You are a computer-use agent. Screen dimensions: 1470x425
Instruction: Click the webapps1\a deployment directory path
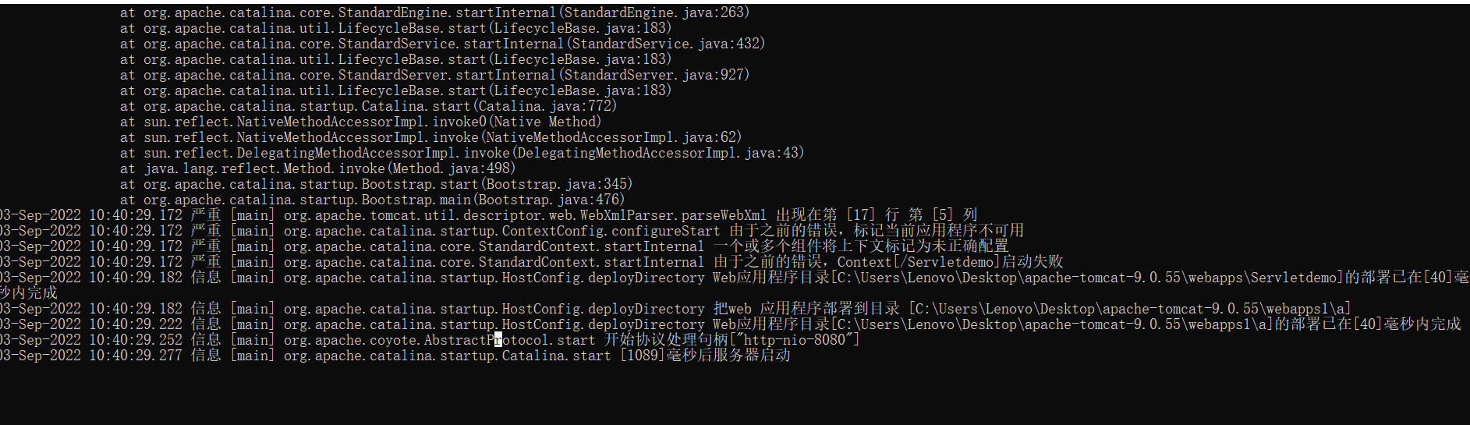[1130, 309]
